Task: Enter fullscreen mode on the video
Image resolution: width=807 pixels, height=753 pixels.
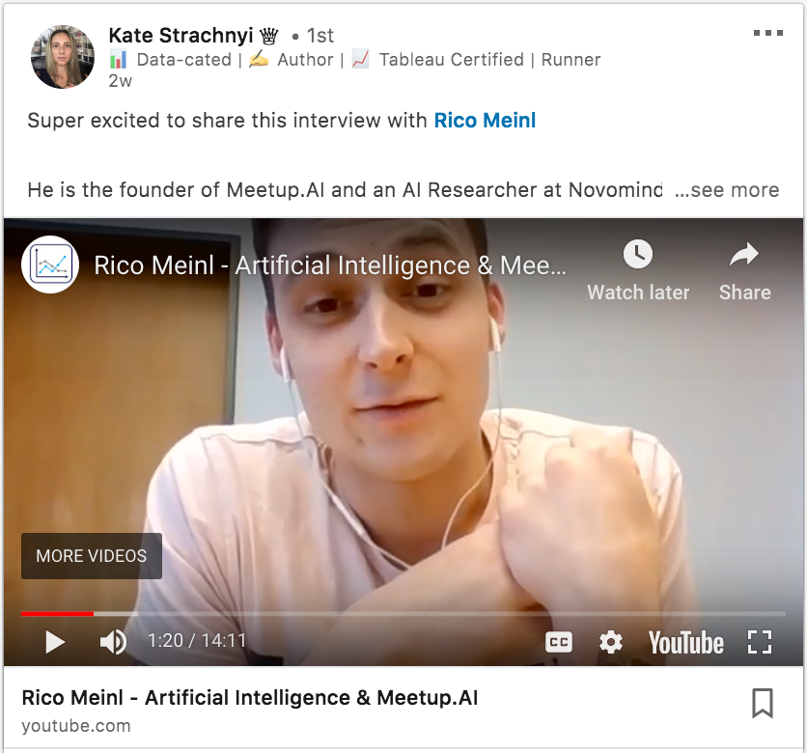Action: (x=760, y=642)
